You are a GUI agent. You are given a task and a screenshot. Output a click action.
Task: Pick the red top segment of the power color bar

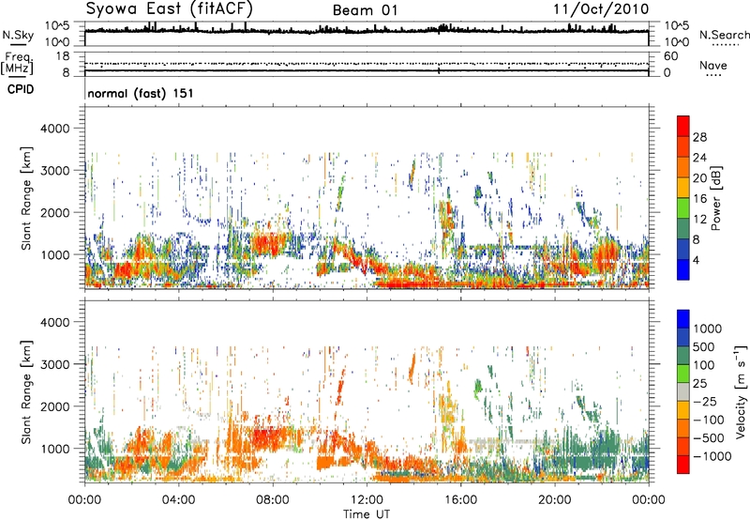click(x=683, y=126)
